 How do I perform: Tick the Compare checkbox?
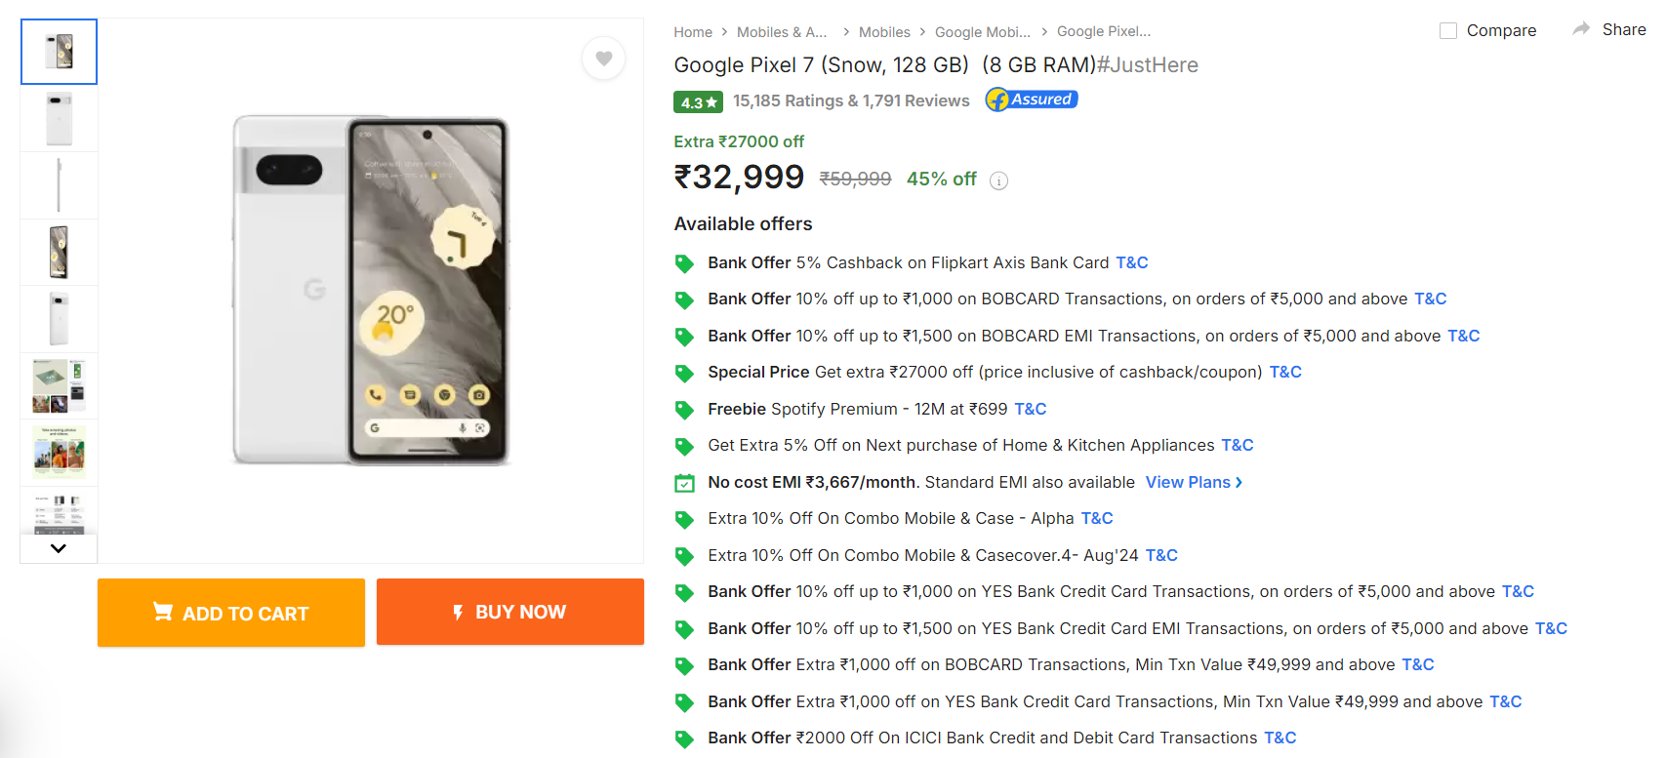tap(1448, 31)
